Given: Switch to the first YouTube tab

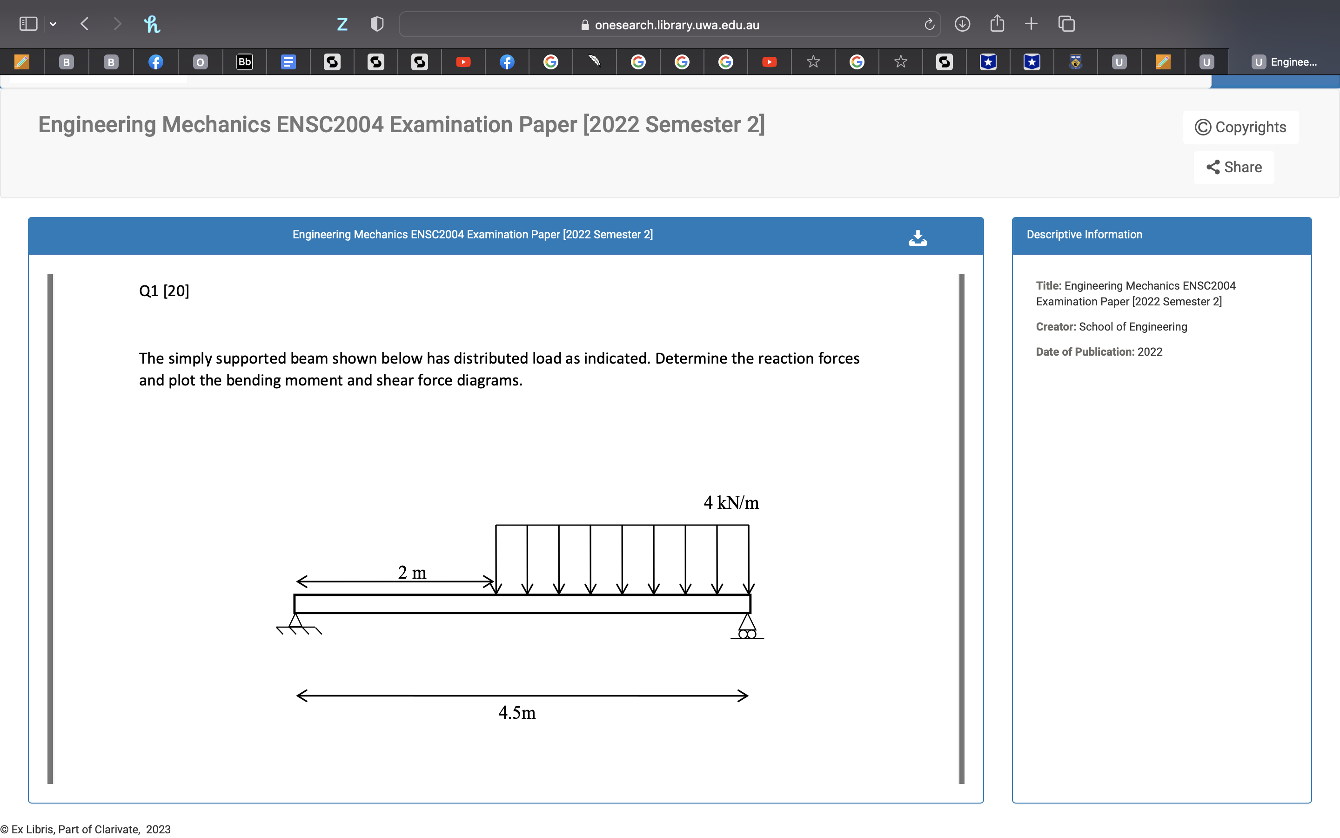Looking at the screenshot, I should click(x=463, y=61).
